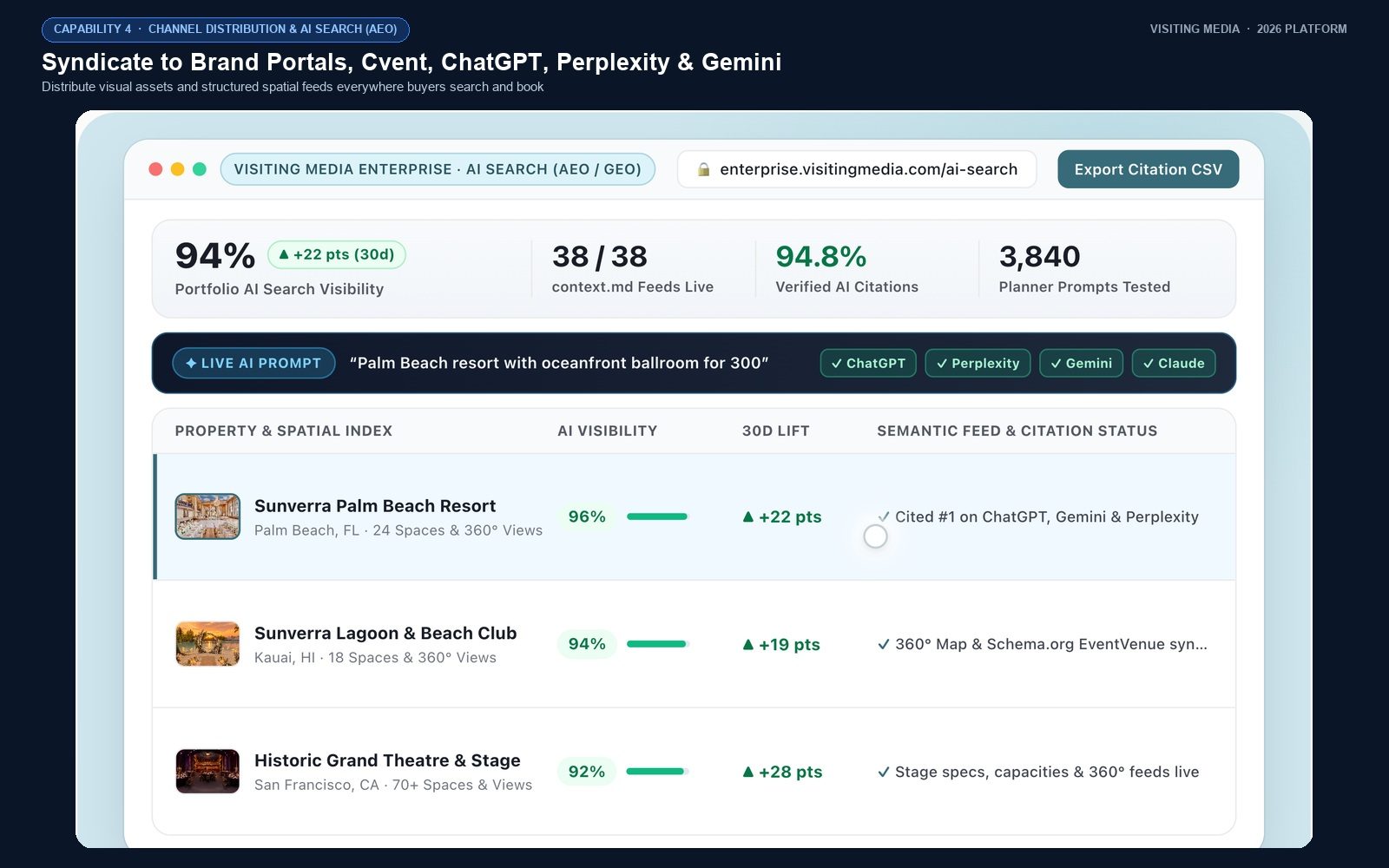The height and width of the screenshot is (868, 1389).
Task: Sort by 30D Lift column header
Action: pos(776,431)
